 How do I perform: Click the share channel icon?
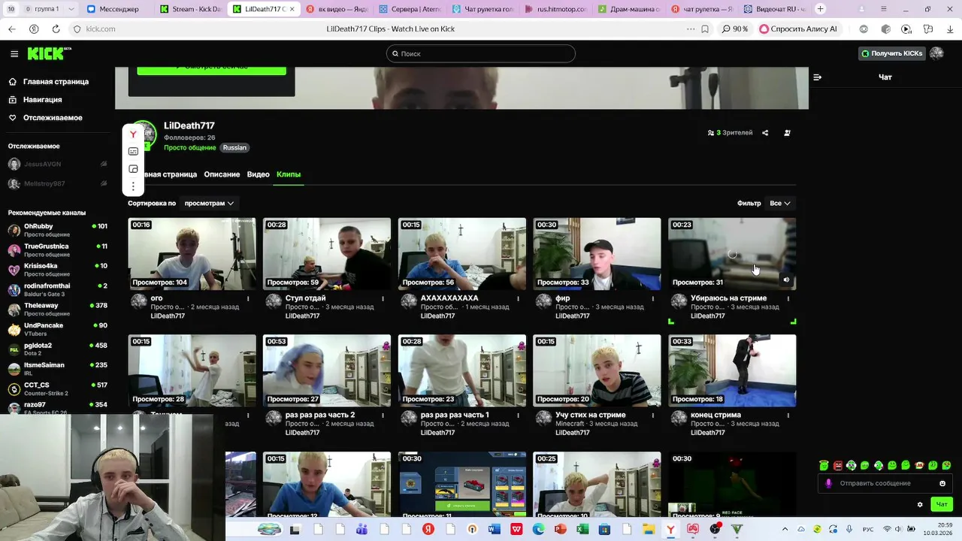(765, 133)
